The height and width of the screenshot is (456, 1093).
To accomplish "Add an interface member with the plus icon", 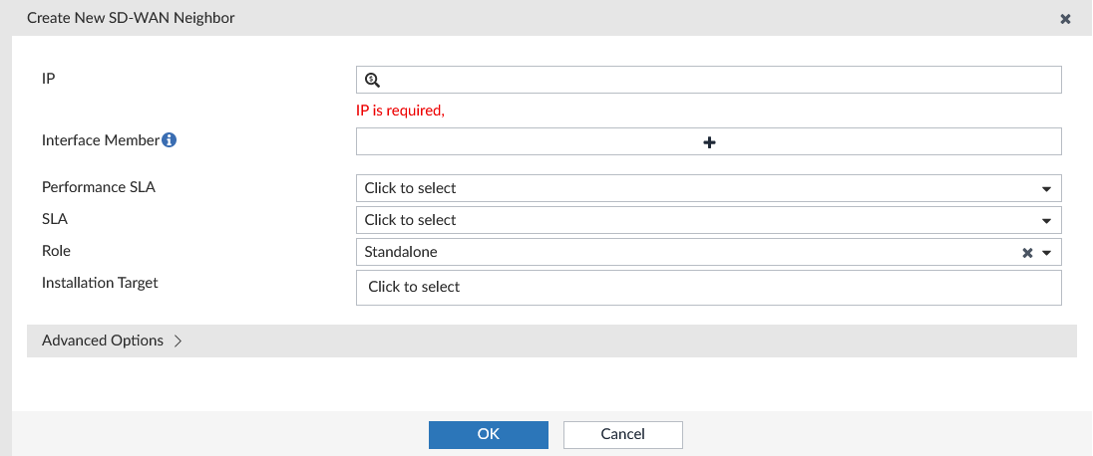I will (709, 142).
